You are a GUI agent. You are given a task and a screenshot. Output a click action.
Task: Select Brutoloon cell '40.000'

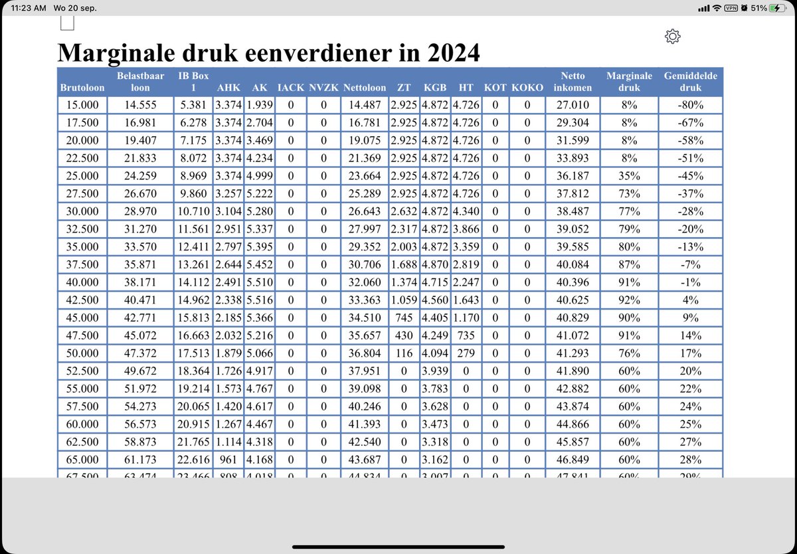pos(82,282)
